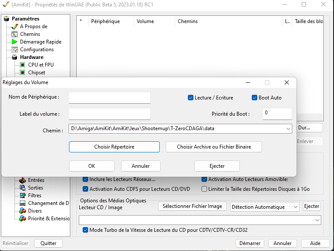Enable Limiter la Taille des Répertoires checkbox
Screen dimensions: 334x251
pos(204,189)
